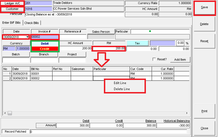Choose Delete Line from context menu
Image resolution: width=218 pixels, height=137 pixels.
(x=122, y=89)
